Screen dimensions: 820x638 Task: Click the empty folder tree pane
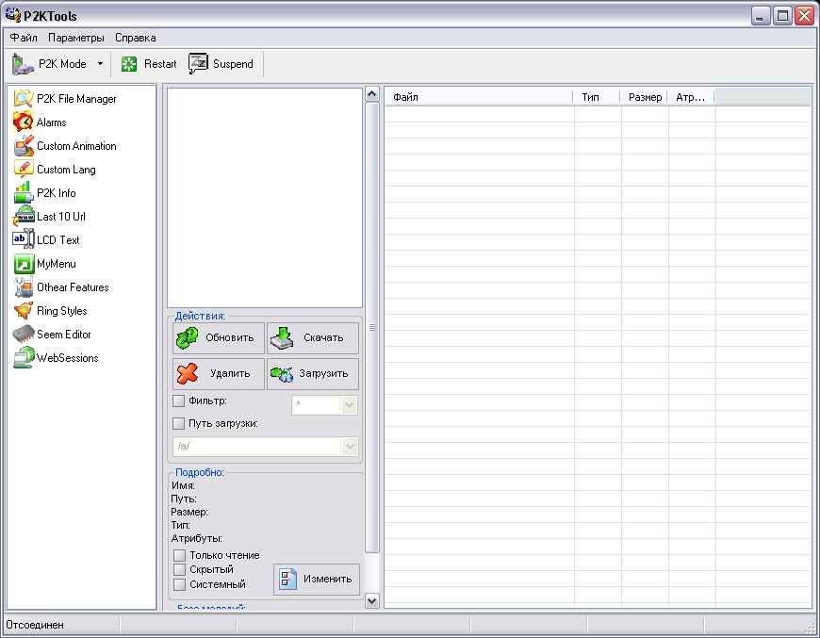pos(265,198)
